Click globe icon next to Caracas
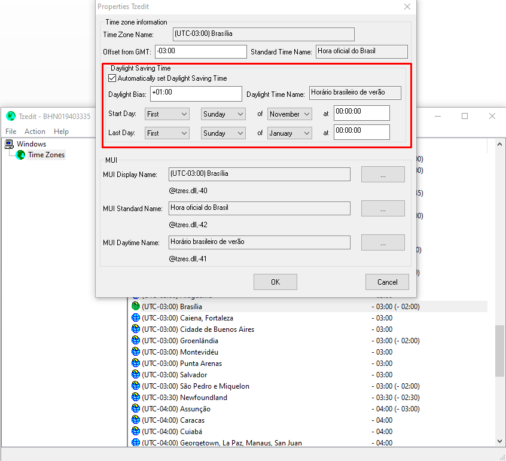 point(136,420)
